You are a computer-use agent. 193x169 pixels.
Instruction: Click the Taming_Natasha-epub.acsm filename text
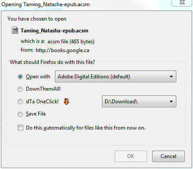point(55,31)
